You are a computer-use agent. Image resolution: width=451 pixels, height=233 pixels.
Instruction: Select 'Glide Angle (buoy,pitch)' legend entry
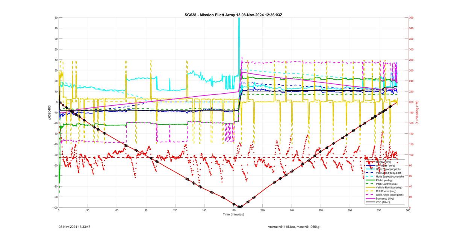pos(384,195)
